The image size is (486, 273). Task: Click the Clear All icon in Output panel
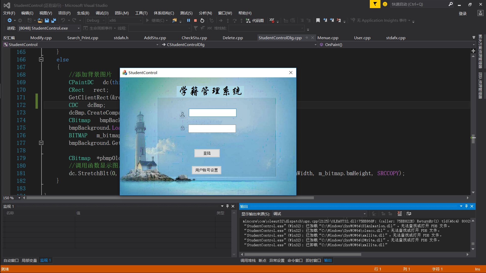click(x=399, y=214)
